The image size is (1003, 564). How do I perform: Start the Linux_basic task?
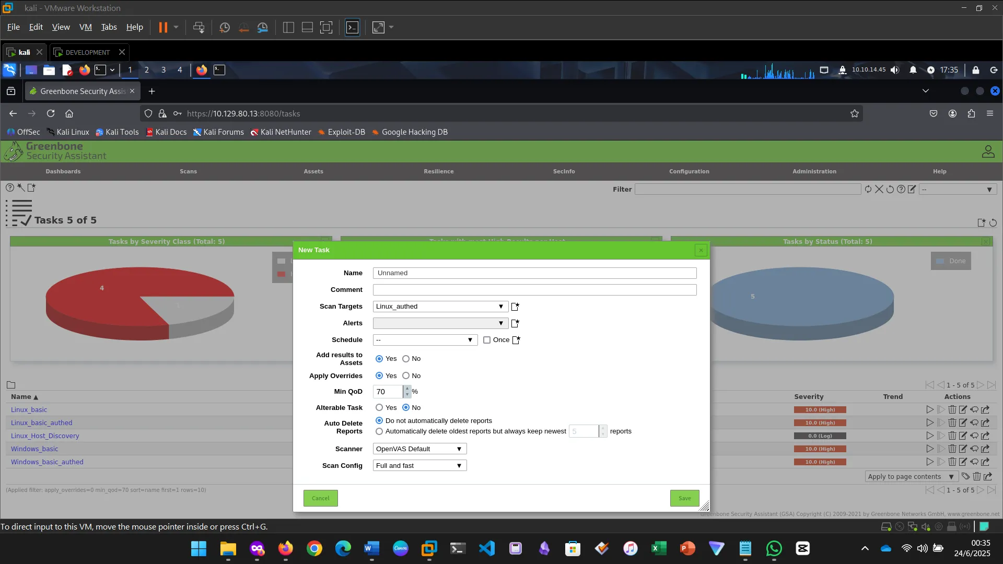pos(930,410)
